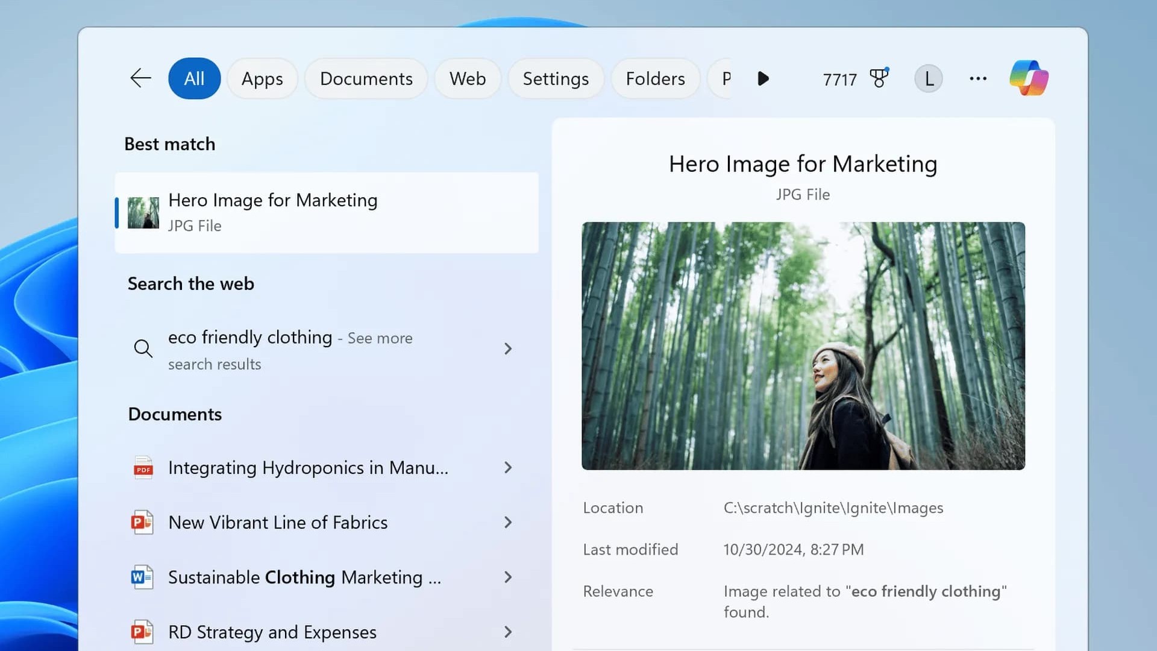Click the Documents section heading
1157x651 pixels.
click(x=175, y=414)
